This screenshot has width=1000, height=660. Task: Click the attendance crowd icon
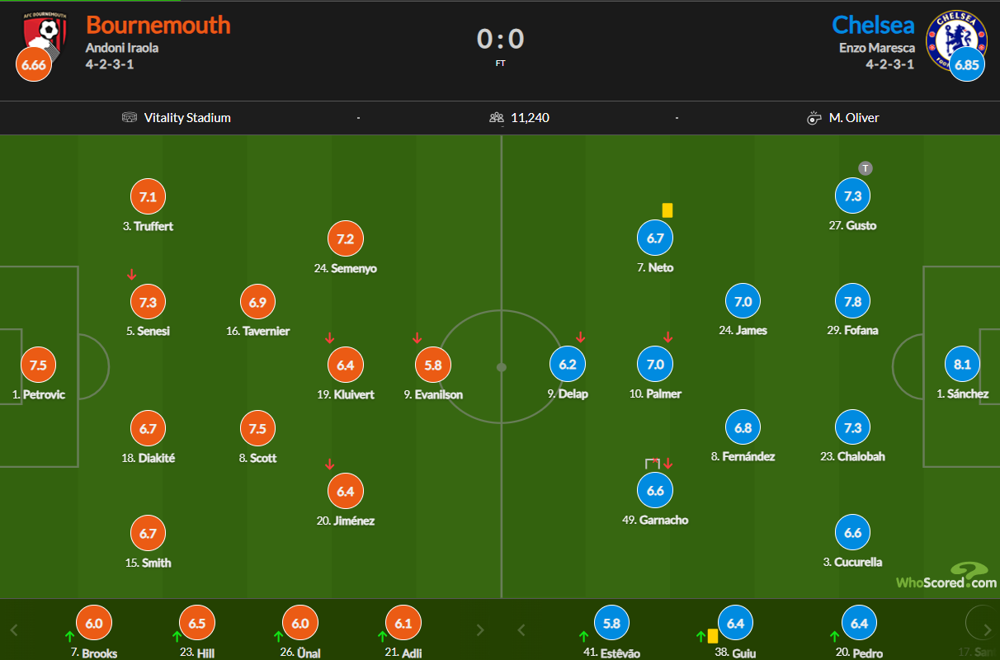(496, 117)
